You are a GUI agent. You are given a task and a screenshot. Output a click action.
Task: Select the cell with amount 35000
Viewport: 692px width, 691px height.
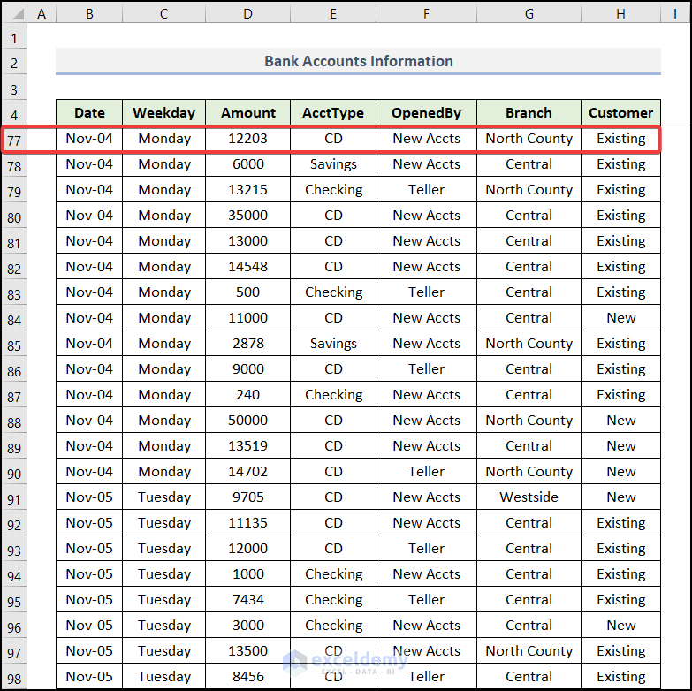click(248, 216)
